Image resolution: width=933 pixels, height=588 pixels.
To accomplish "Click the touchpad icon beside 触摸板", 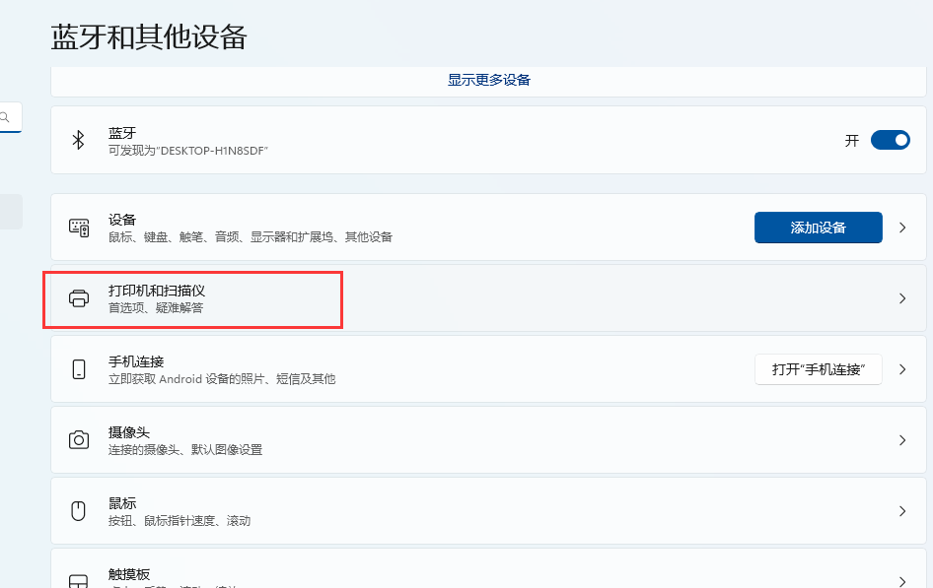I will coord(79,580).
